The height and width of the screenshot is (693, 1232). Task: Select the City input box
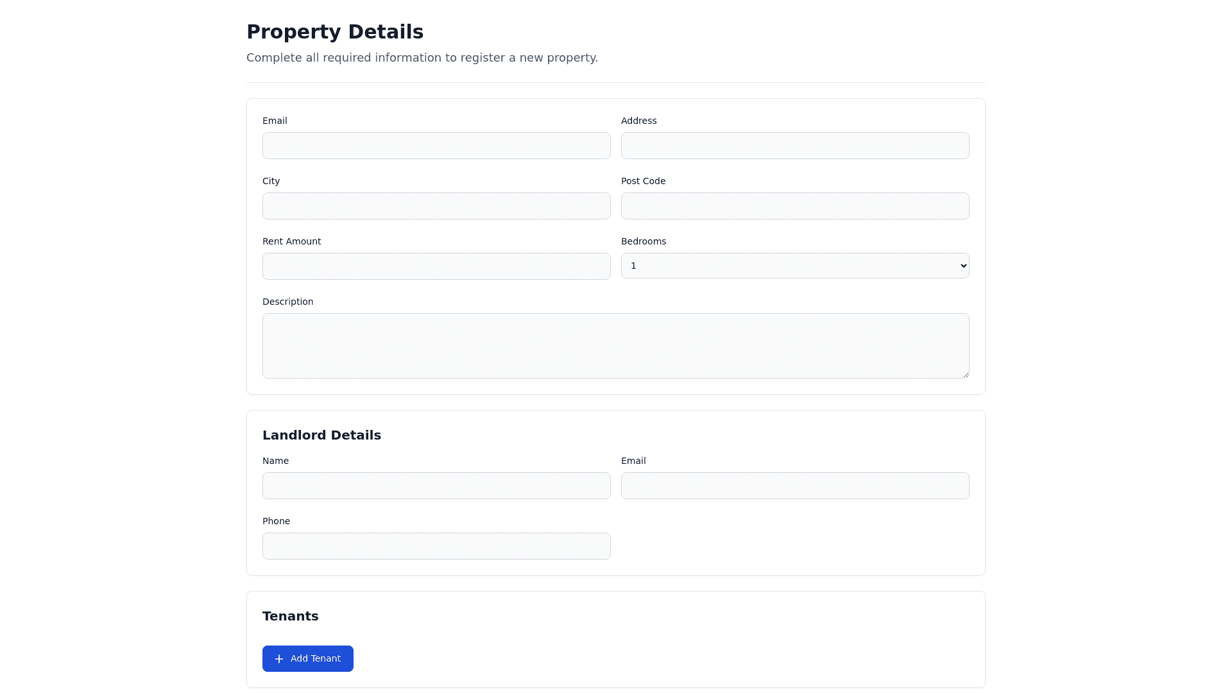(436, 206)
